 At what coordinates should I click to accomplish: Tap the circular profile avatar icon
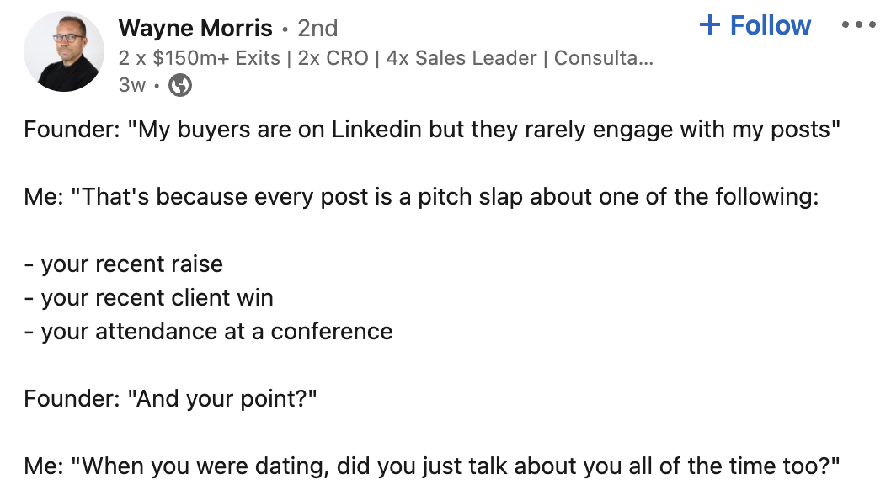click(x=63, y=49)
